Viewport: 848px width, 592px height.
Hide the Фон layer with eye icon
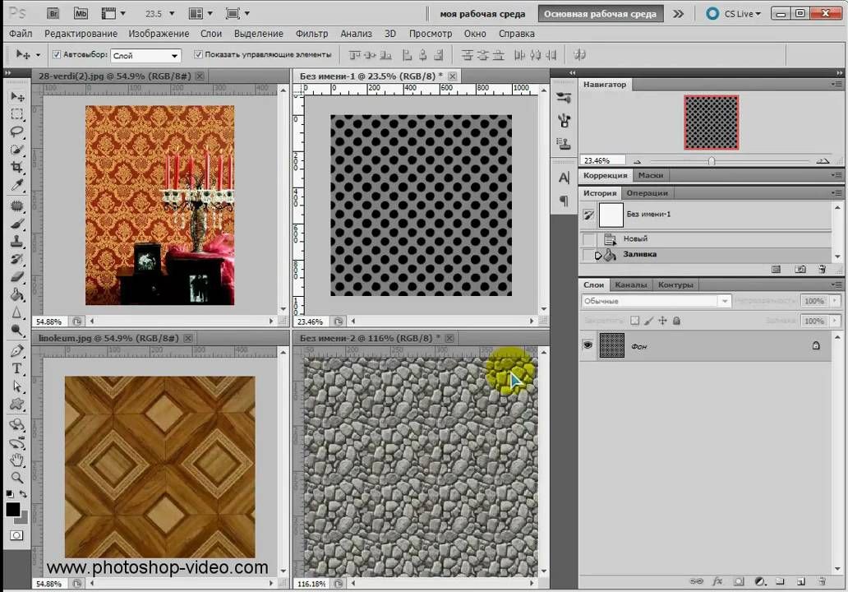coord(588,346)
